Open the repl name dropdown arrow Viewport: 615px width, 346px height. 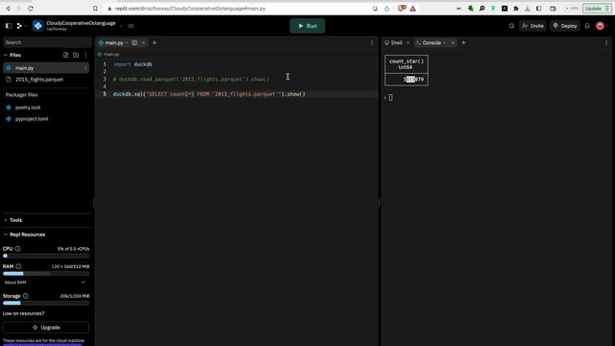click(x=120, y=26)
